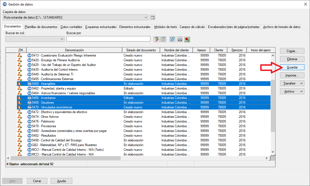Click the ISA icon of 5462 Propiedad, planta y equipo

tap(29, 88)
